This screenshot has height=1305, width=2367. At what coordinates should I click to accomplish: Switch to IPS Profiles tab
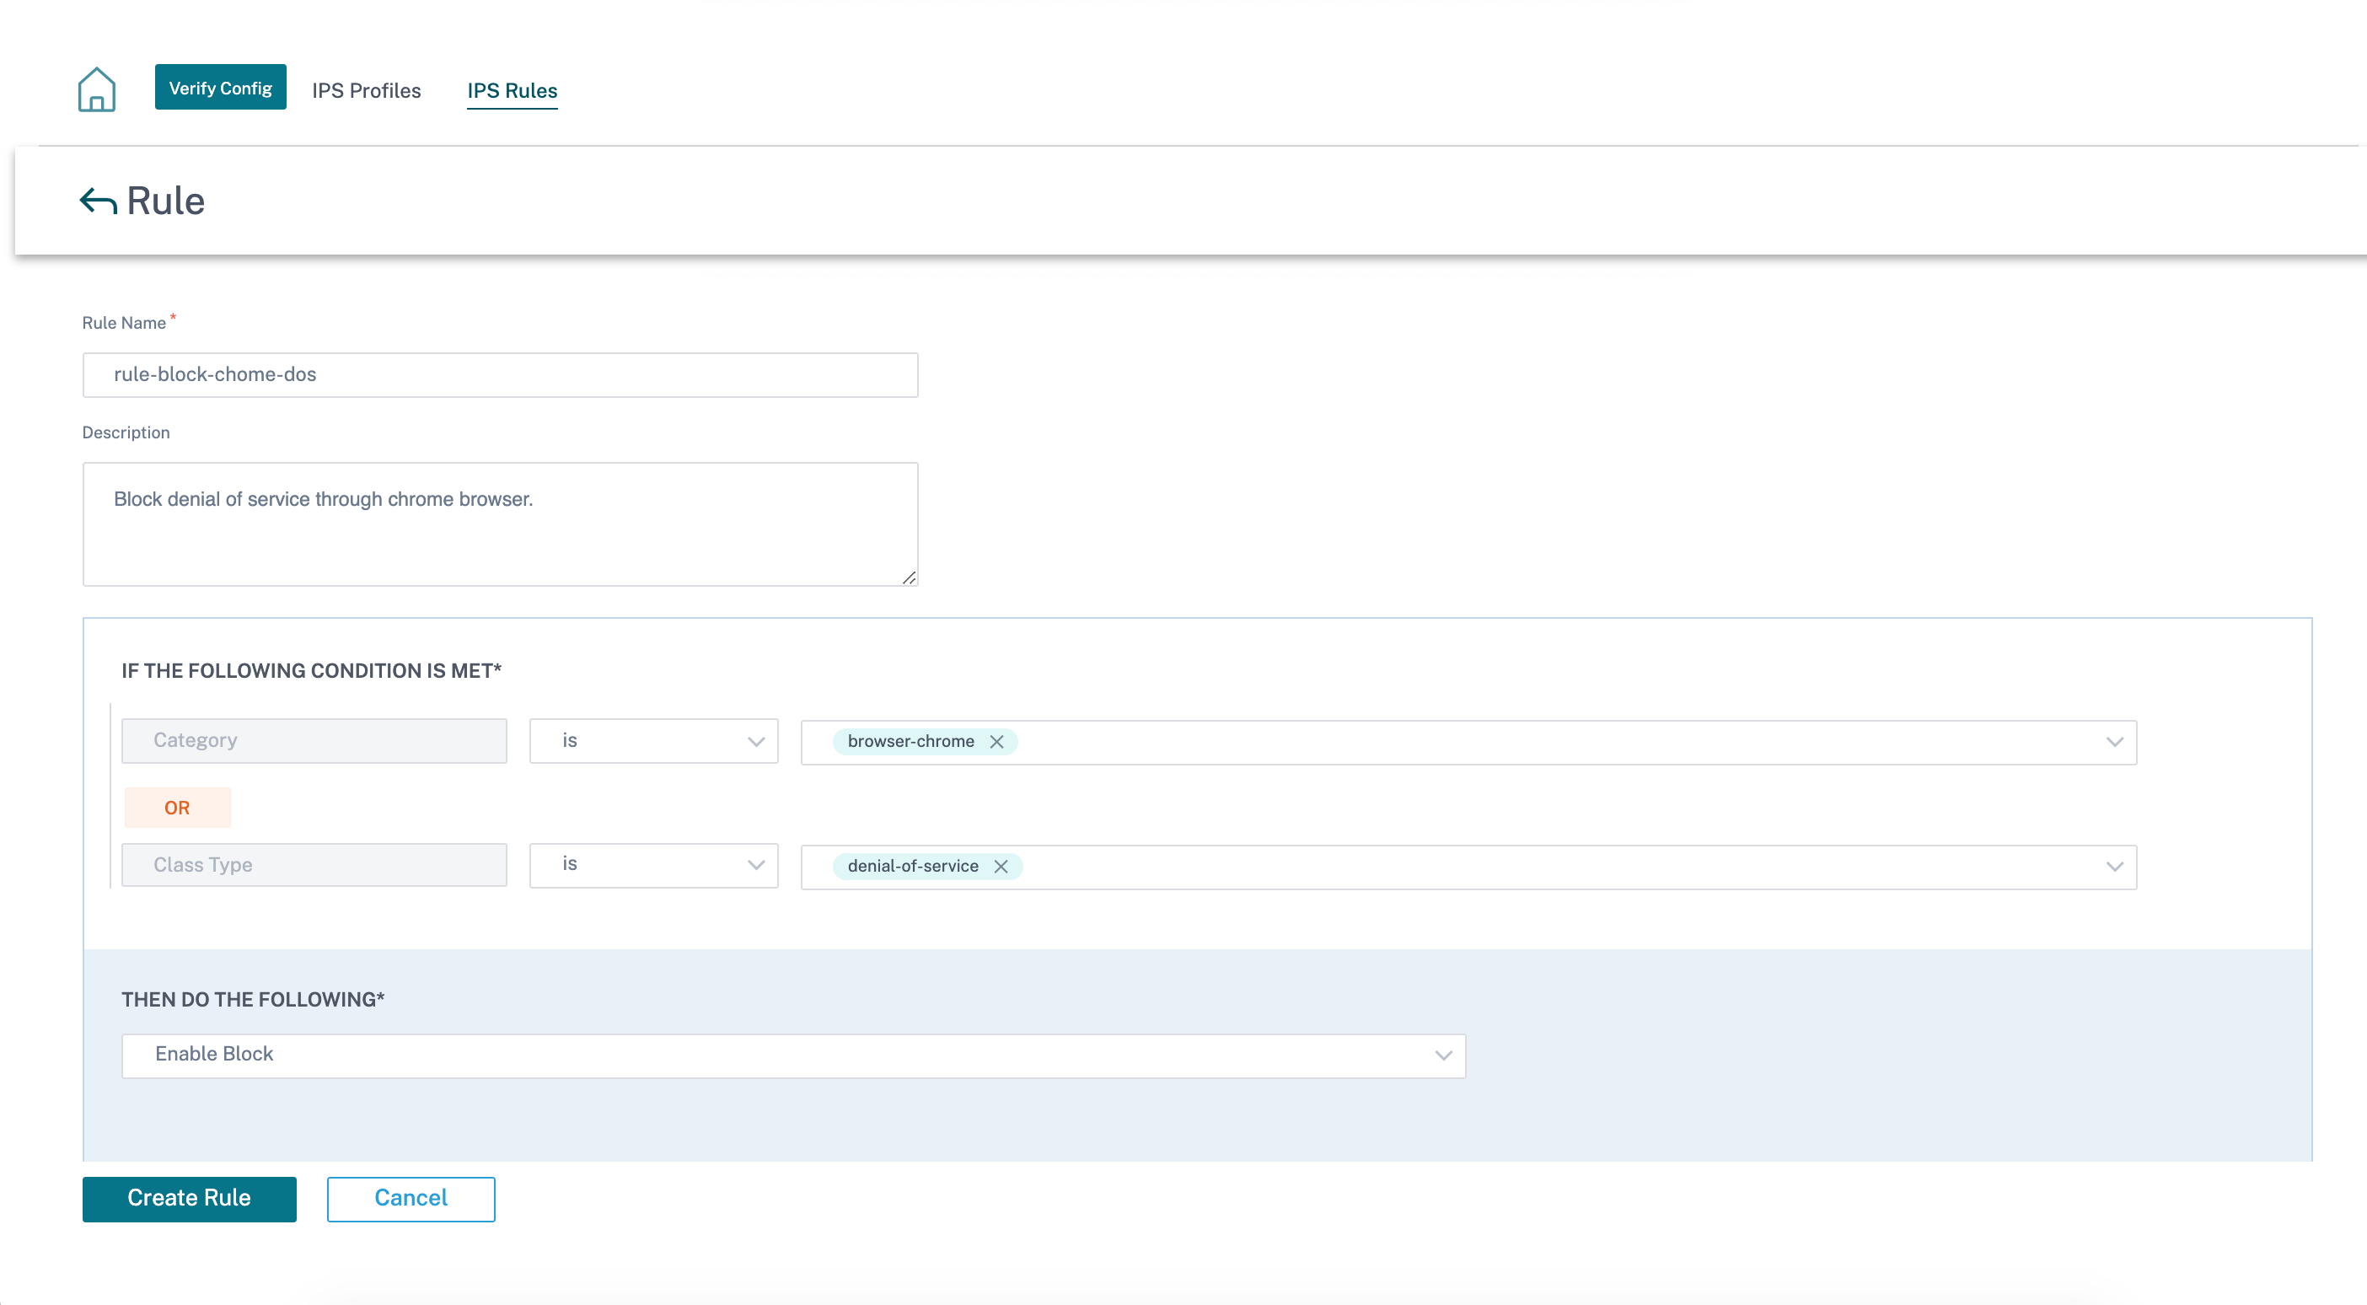pyautogui.click(x=367, y=90)
